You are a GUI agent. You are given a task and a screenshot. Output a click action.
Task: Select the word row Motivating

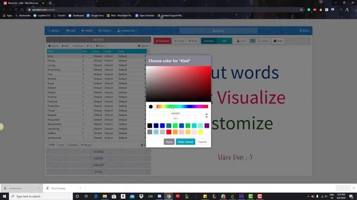click(97, 70)
